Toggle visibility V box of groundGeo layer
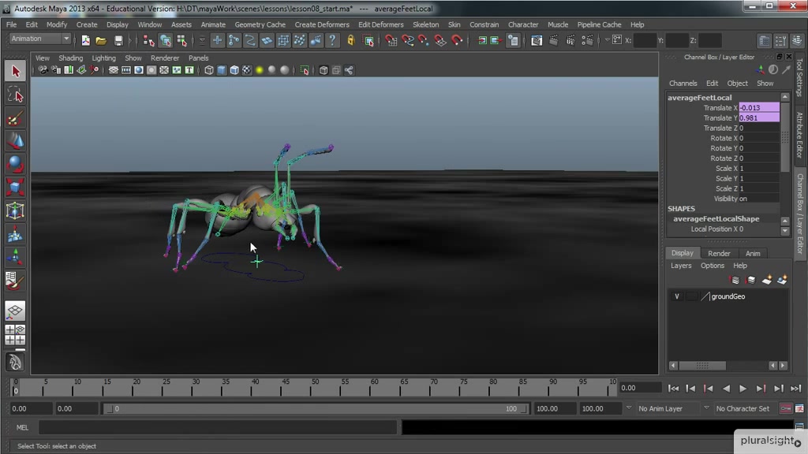The width and height of the screenshot is (808, 454). [x=676, y=296]
